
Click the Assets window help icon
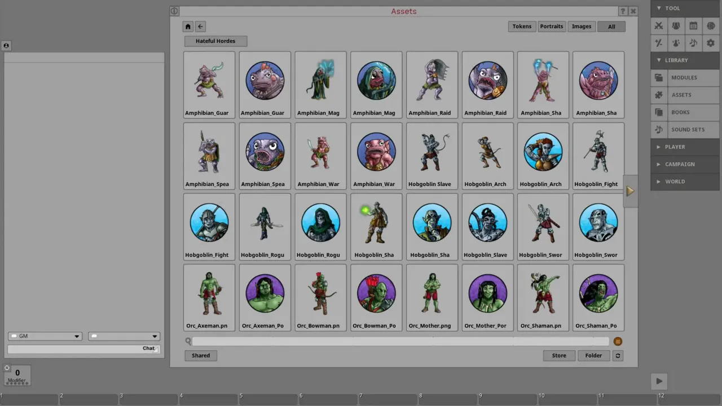(x=623, y=11)
